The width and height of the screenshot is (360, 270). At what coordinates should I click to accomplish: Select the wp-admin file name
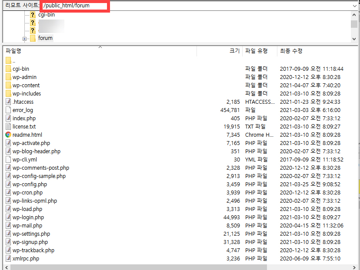point(24,77)
